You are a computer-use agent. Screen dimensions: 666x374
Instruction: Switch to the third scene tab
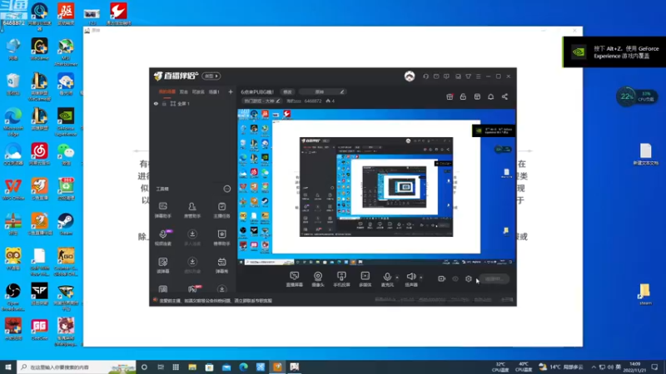pyautogui.click(x=198, y=91)
